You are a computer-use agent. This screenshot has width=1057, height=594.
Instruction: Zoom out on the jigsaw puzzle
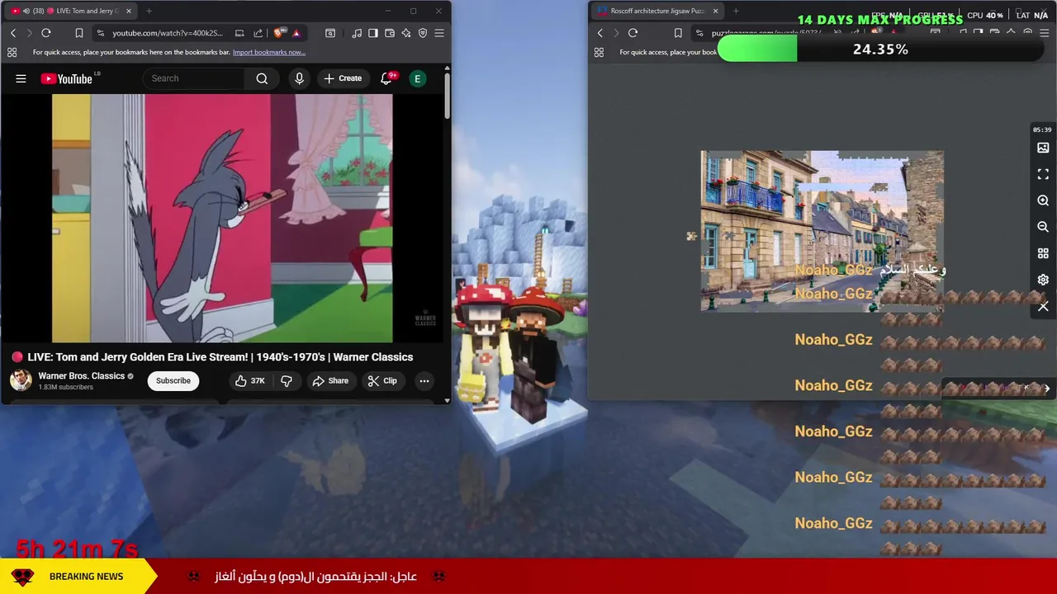tap(1043, 227)
